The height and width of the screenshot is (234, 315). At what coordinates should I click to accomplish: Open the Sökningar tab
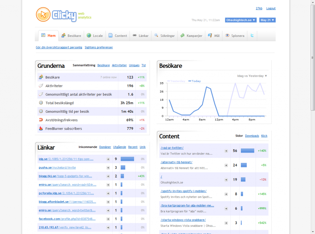click(x=165, y=36)
